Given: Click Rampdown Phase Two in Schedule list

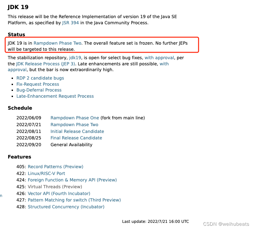Looking at the screenshot, I should [74, 125].
